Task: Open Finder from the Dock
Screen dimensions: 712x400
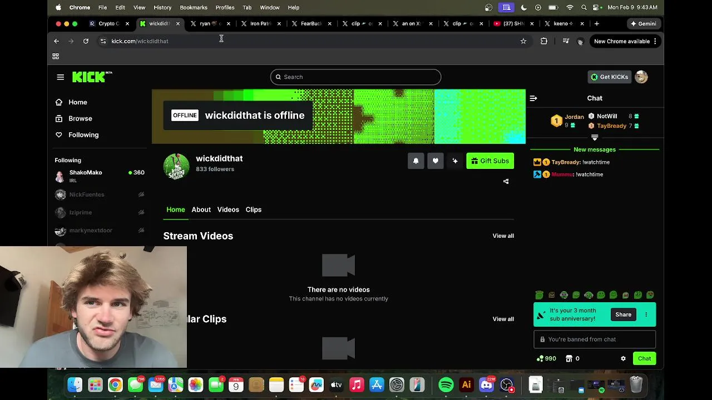Action: pos(75,384)
